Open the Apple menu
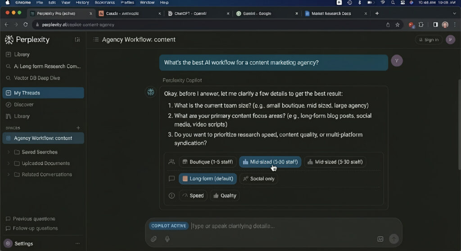Image resolution: width=461 pixels, height=251 pixels. coord(7,2)
